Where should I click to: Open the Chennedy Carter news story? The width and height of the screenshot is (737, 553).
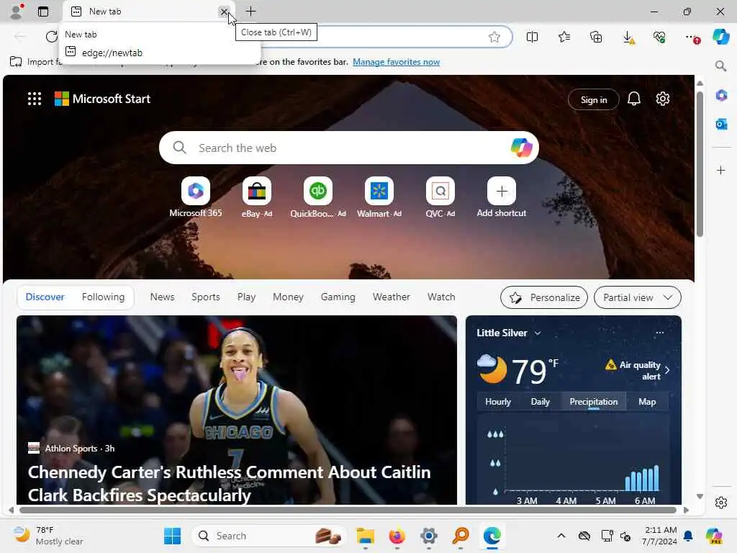[x=229, y=483]
